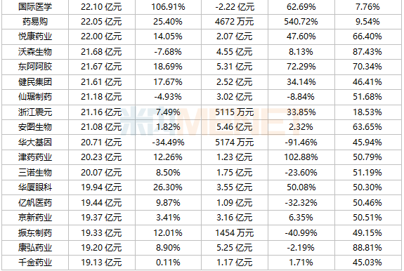Select 华大基因 profit change -91.46%
Image resolution: width=404 pixels, height=271 pixels.
[301, 143]
